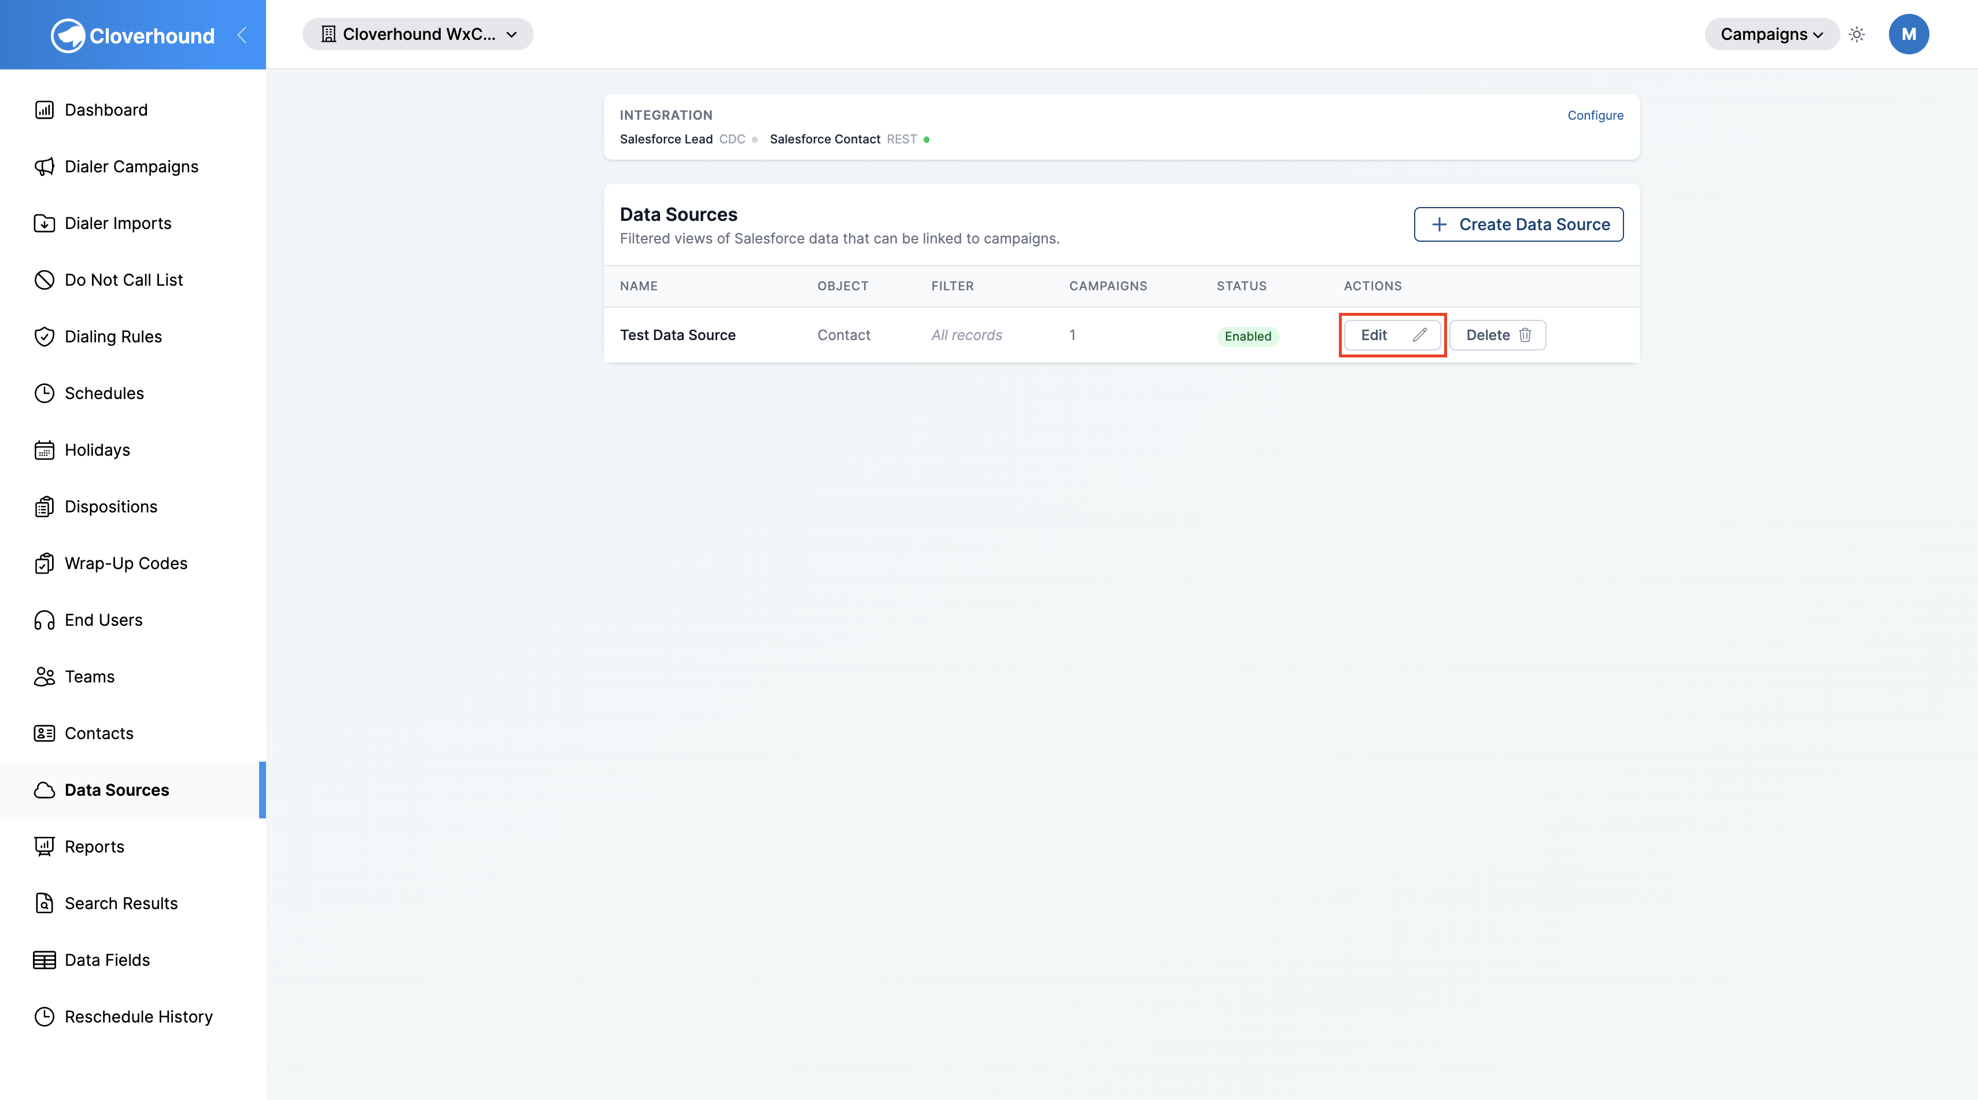Go to Contacts page
The image size is (1978, 1100).
point(133,733)
